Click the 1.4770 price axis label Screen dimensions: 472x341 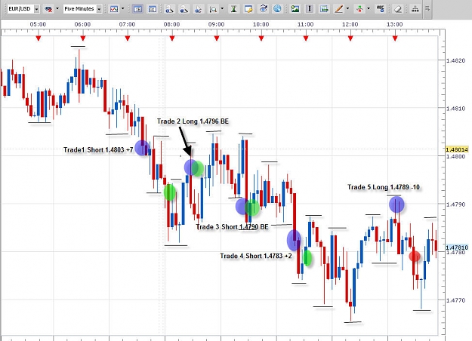455,300
